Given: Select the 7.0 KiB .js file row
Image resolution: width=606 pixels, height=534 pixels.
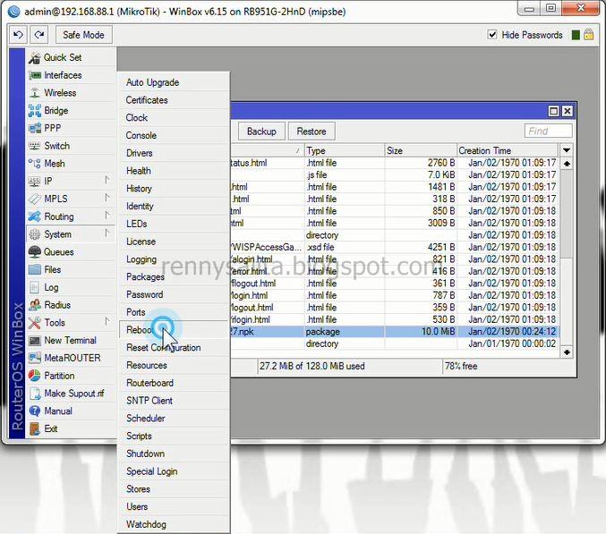Looking at the screenshot, I should [x=394, y=175].
